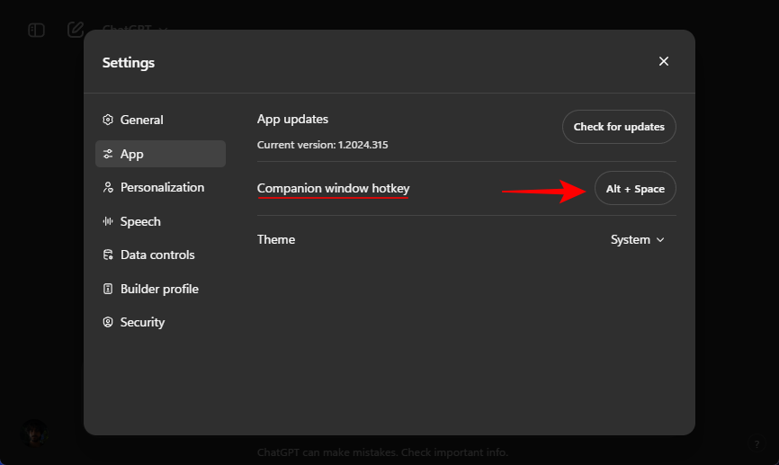
Task: Close the Settings dialog
Action: [664, 61]
